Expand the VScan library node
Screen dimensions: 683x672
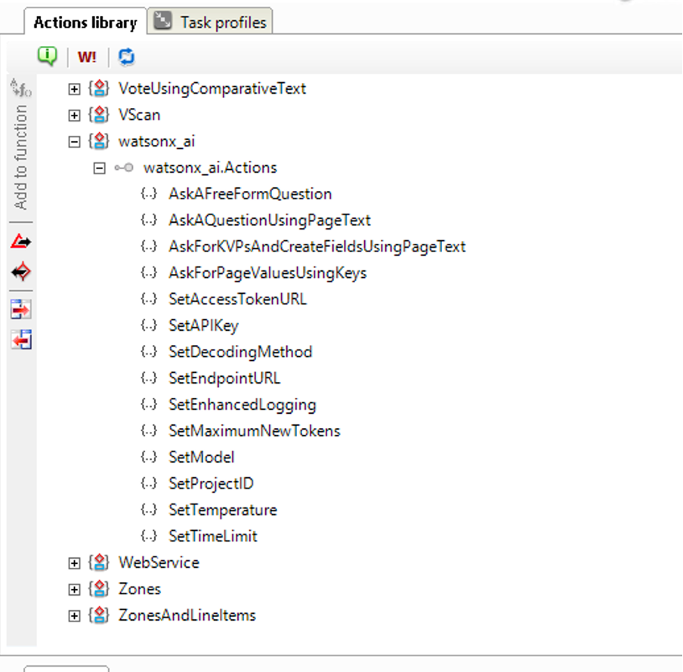74,116
